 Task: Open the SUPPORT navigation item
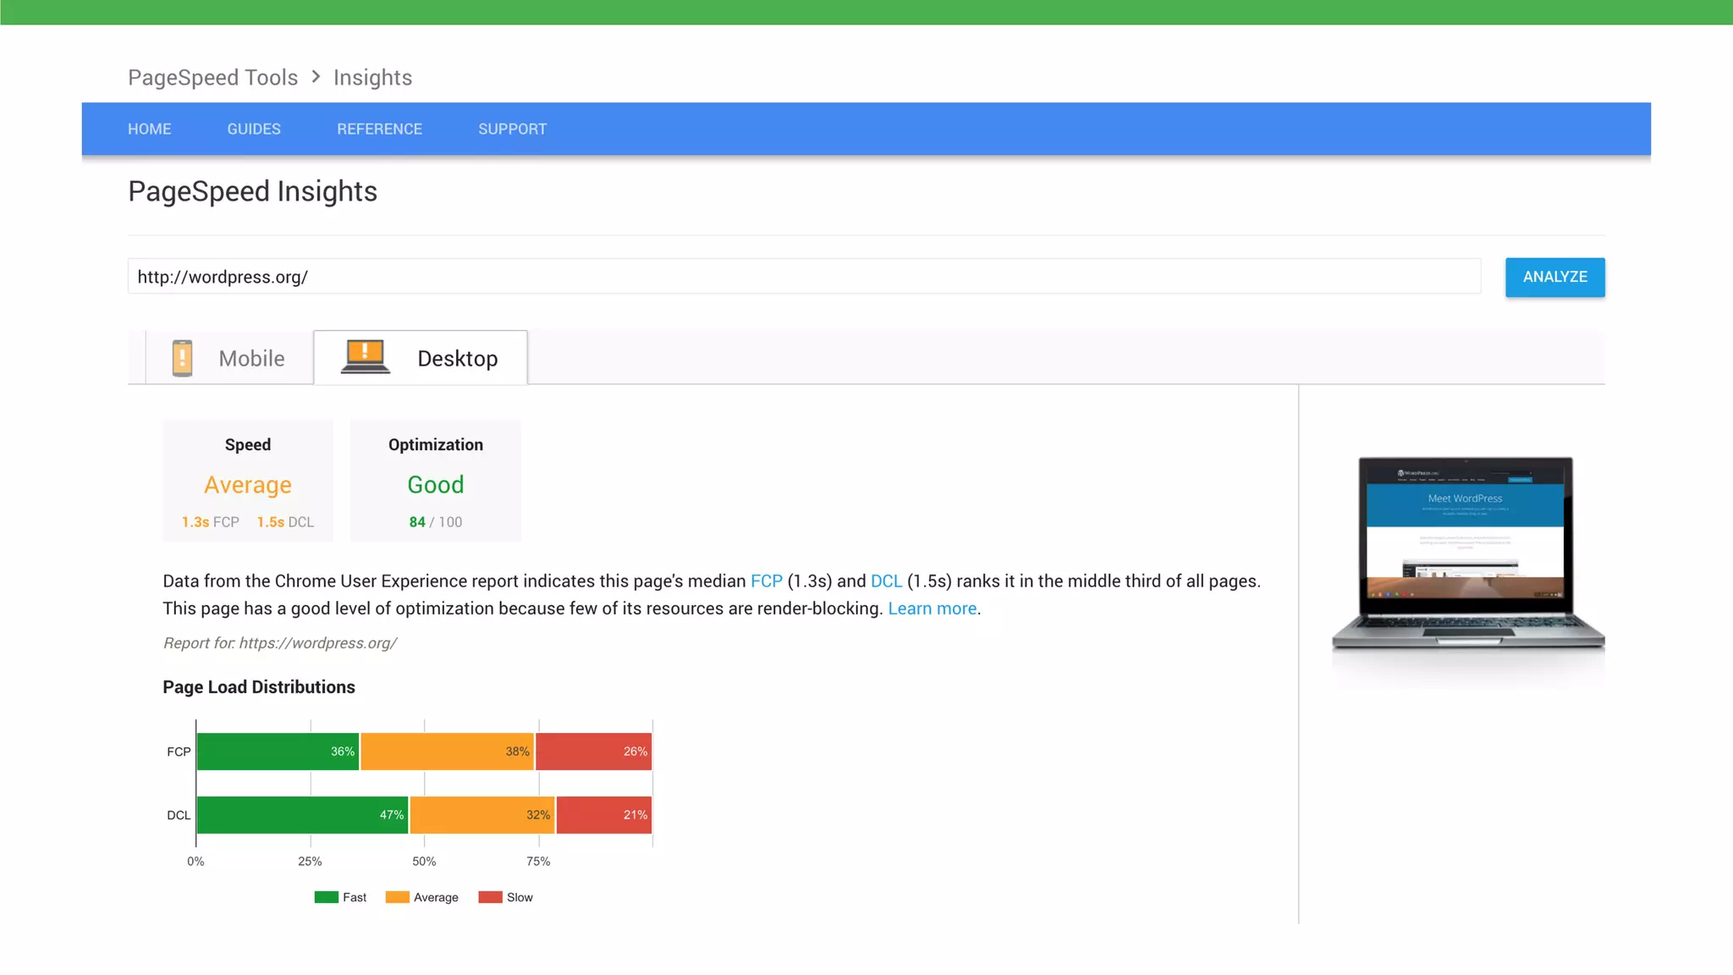click(x=512, y=129)
